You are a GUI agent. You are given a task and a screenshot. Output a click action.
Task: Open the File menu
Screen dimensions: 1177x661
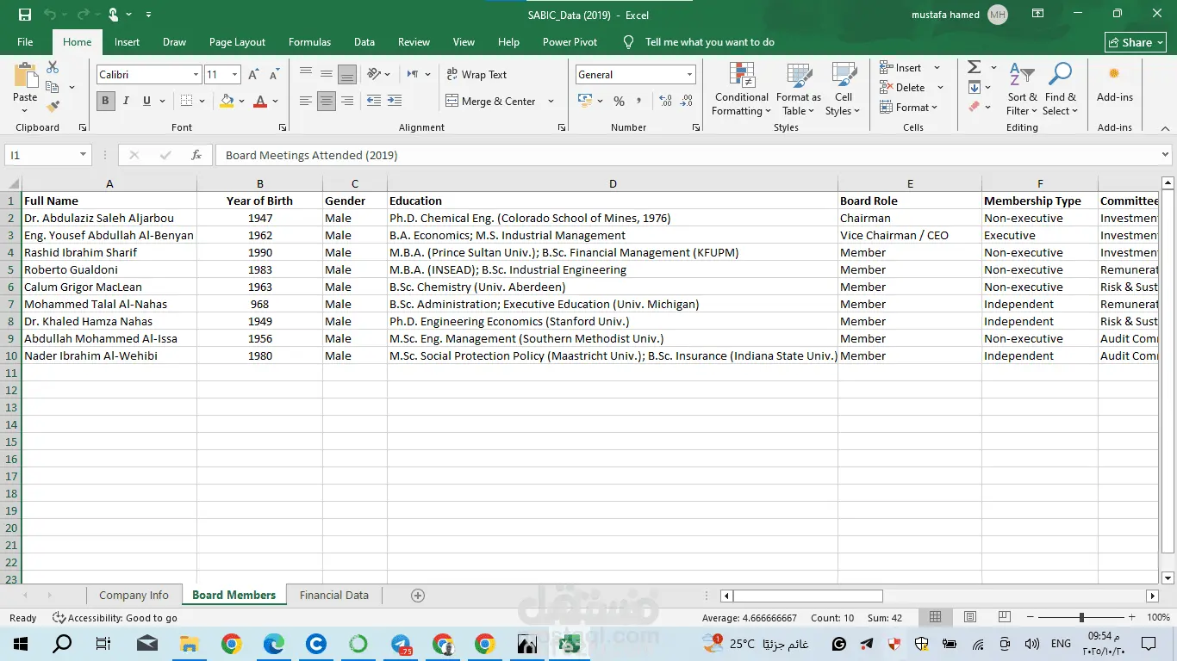click(25, 42)
